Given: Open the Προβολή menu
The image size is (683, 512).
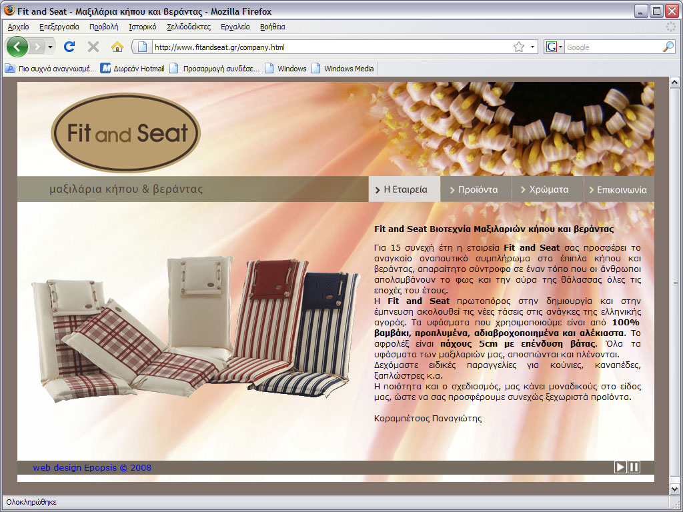Looking at the screenshot, I should tap(103, 27).
